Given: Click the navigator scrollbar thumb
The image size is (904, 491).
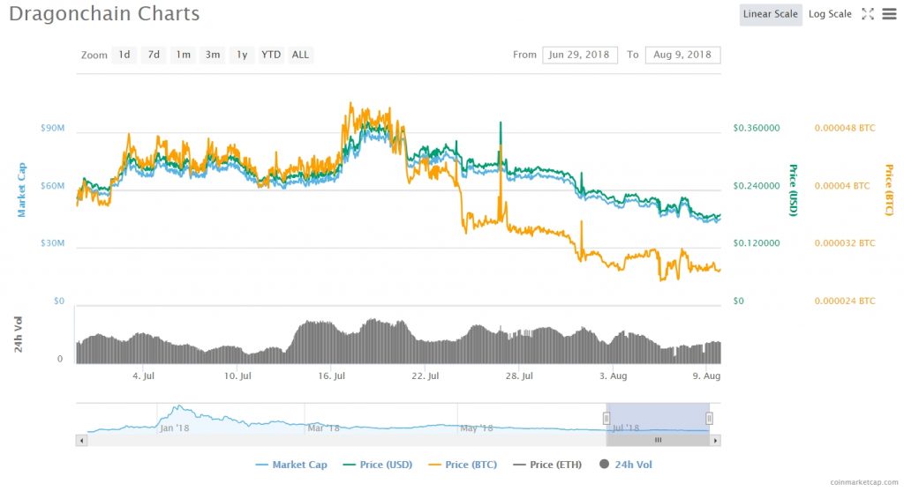Looking at the screenshot, I should click(x=658, y=441).
